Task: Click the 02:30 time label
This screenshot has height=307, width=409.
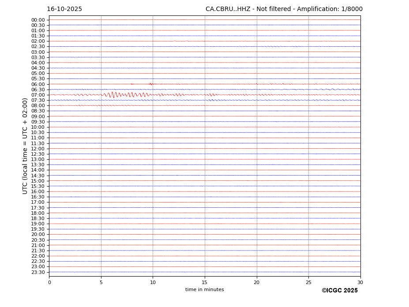Action: (x=38, y=47)
